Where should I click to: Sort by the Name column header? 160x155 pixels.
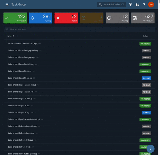[10, 36]
